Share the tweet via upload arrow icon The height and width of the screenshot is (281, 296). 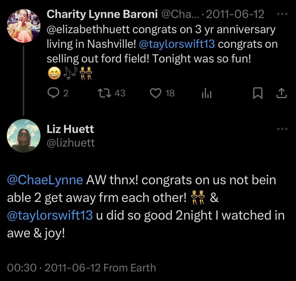(282, 93)
